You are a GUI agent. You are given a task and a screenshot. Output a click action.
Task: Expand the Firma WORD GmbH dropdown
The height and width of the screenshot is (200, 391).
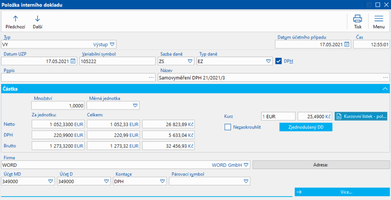point(246,165)
